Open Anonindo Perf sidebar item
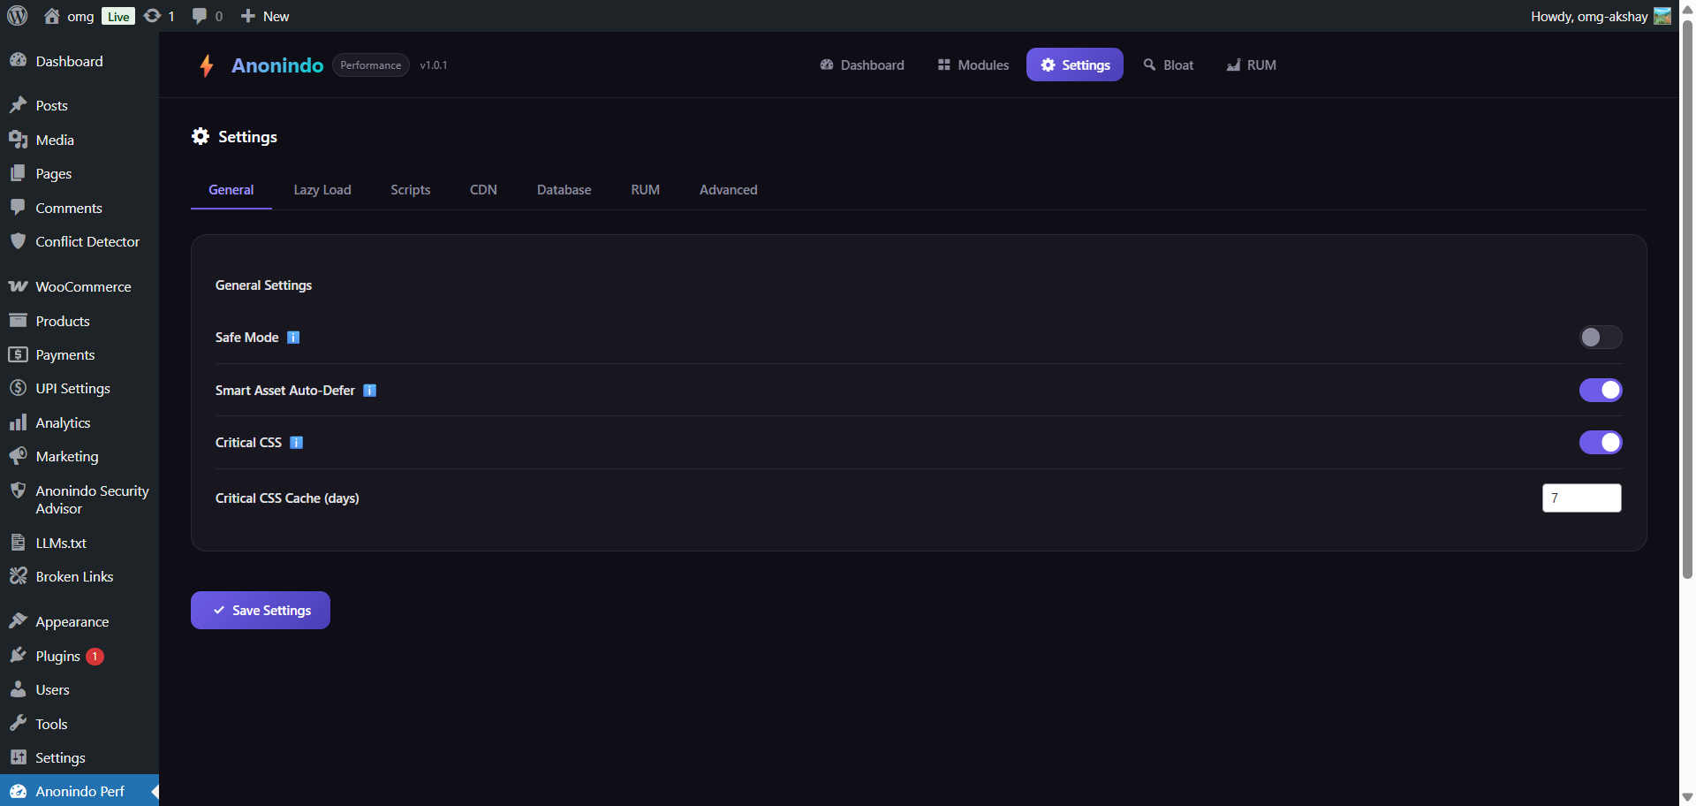 click(x=79, y=791)
